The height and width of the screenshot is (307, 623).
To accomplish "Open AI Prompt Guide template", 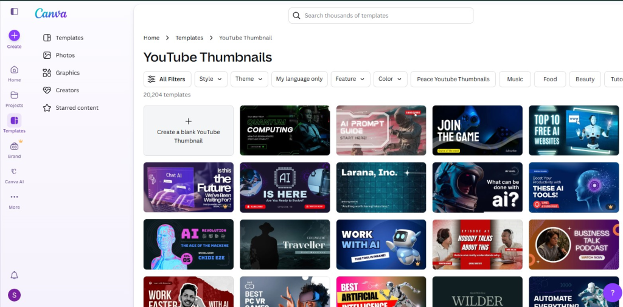I will point(381,130).
